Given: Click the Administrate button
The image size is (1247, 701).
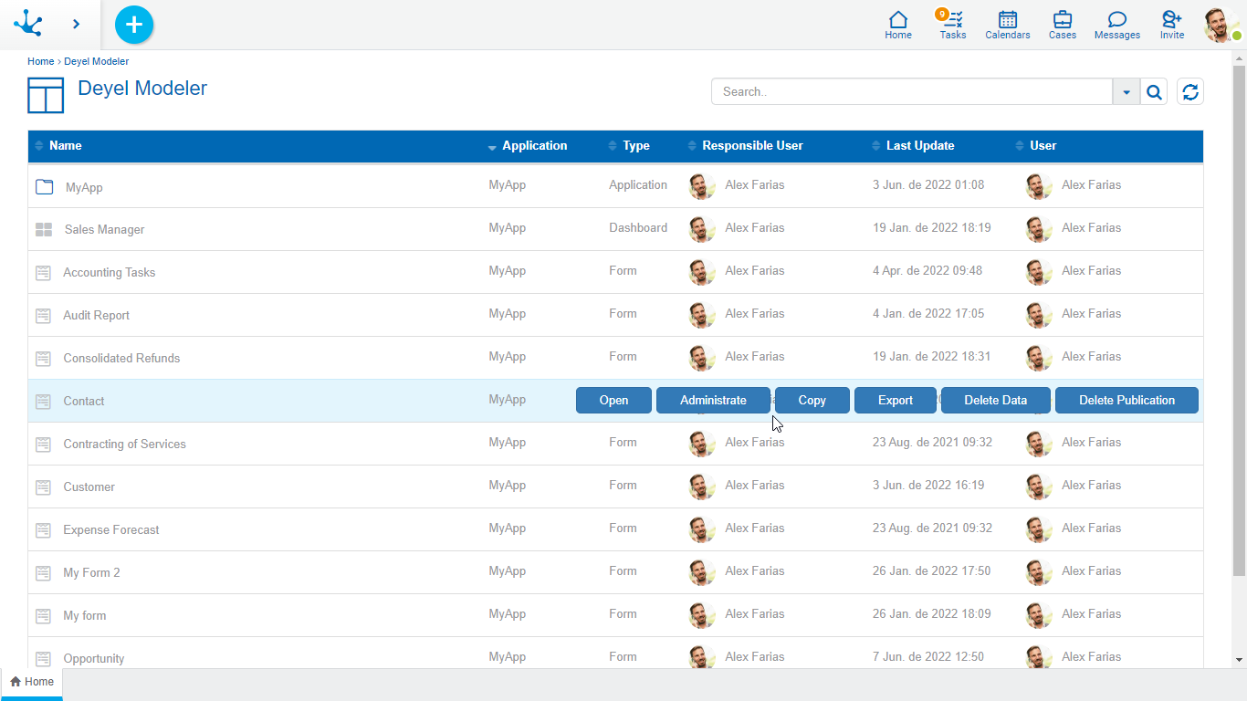Looking at the screenshot, I should (x=713, y=400).
